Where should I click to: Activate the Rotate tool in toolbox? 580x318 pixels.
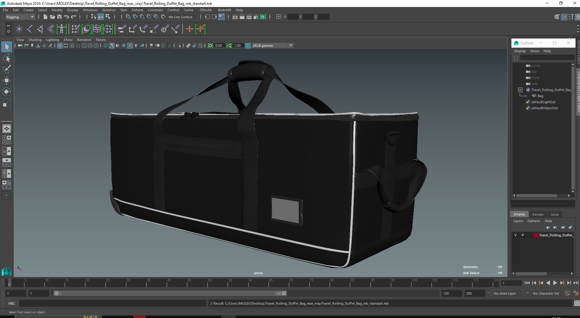click(7, 91)
